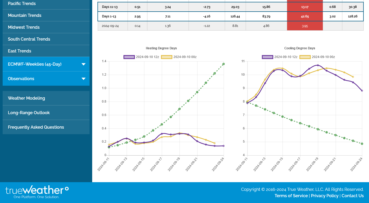369x203 pixels.
Task: Open Frequently Asked Questions
Action: (36, 127)
